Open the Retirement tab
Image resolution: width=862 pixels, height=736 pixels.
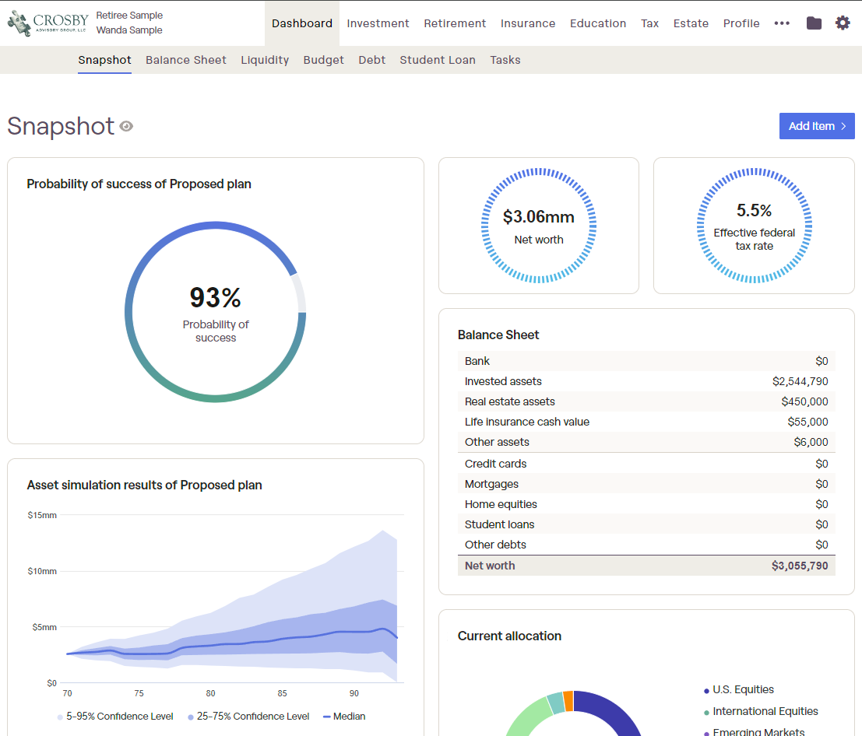(455, 23)
